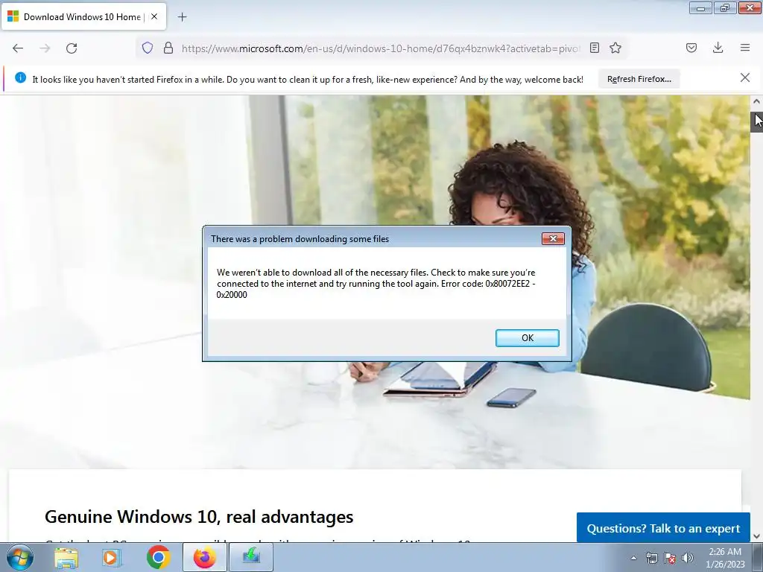Launch Windows Media Player from taskbar
Image resolution: width=763 pixels, height=572 pixels.
coord(112,557)
